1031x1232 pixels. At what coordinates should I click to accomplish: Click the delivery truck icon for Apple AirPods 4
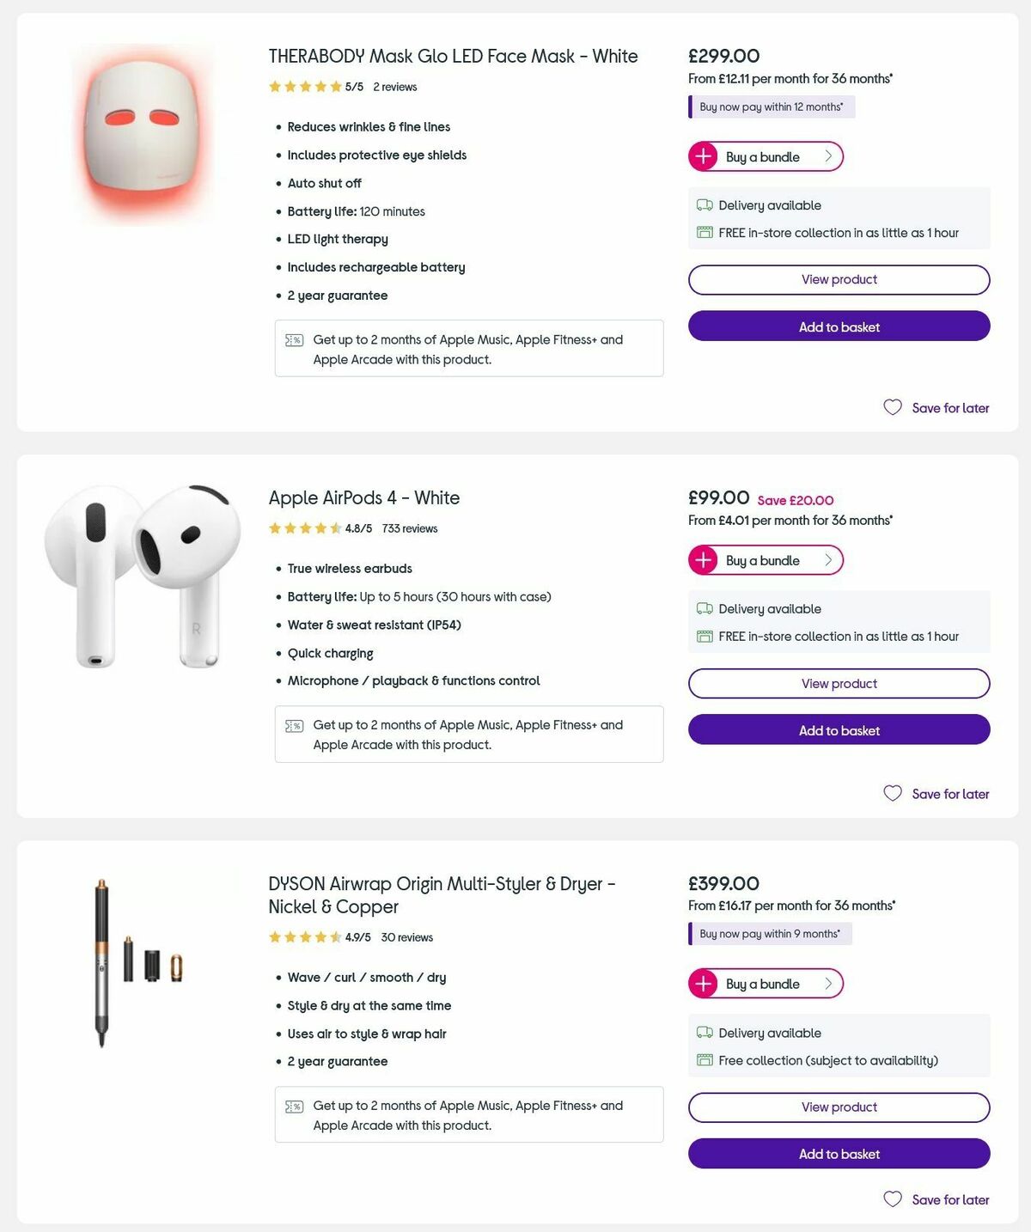[705, 607]
